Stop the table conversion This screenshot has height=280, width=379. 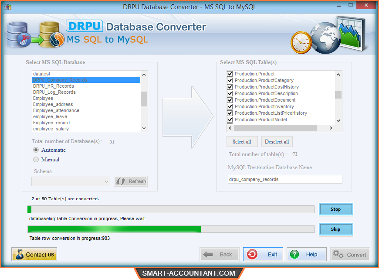coord(336,209)
